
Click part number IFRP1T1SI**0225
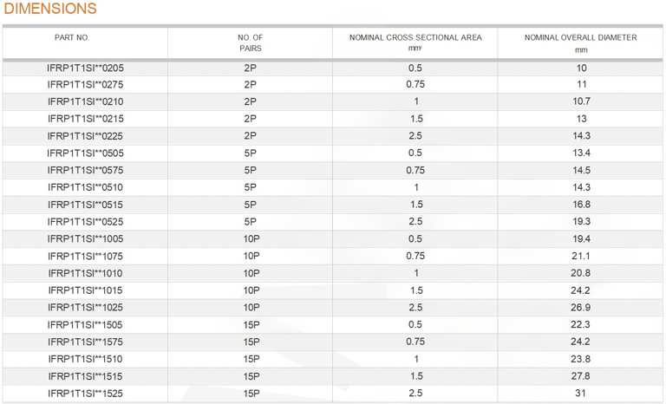(85, 136)
